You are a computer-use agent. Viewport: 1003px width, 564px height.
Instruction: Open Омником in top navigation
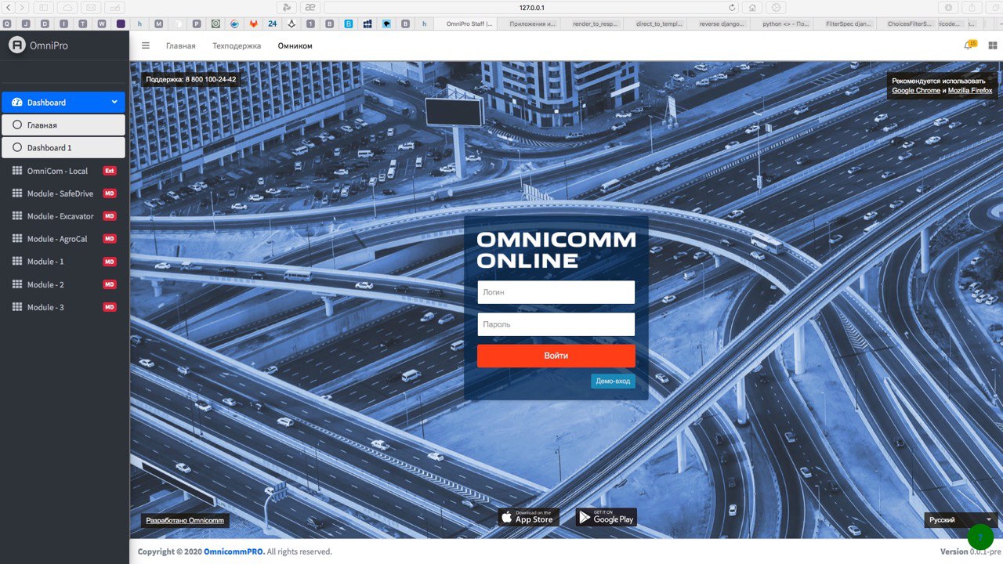pos(295,46)
